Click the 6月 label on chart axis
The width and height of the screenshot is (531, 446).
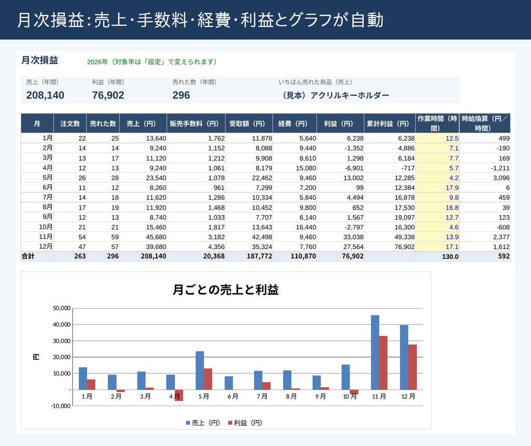coord(233,396)
